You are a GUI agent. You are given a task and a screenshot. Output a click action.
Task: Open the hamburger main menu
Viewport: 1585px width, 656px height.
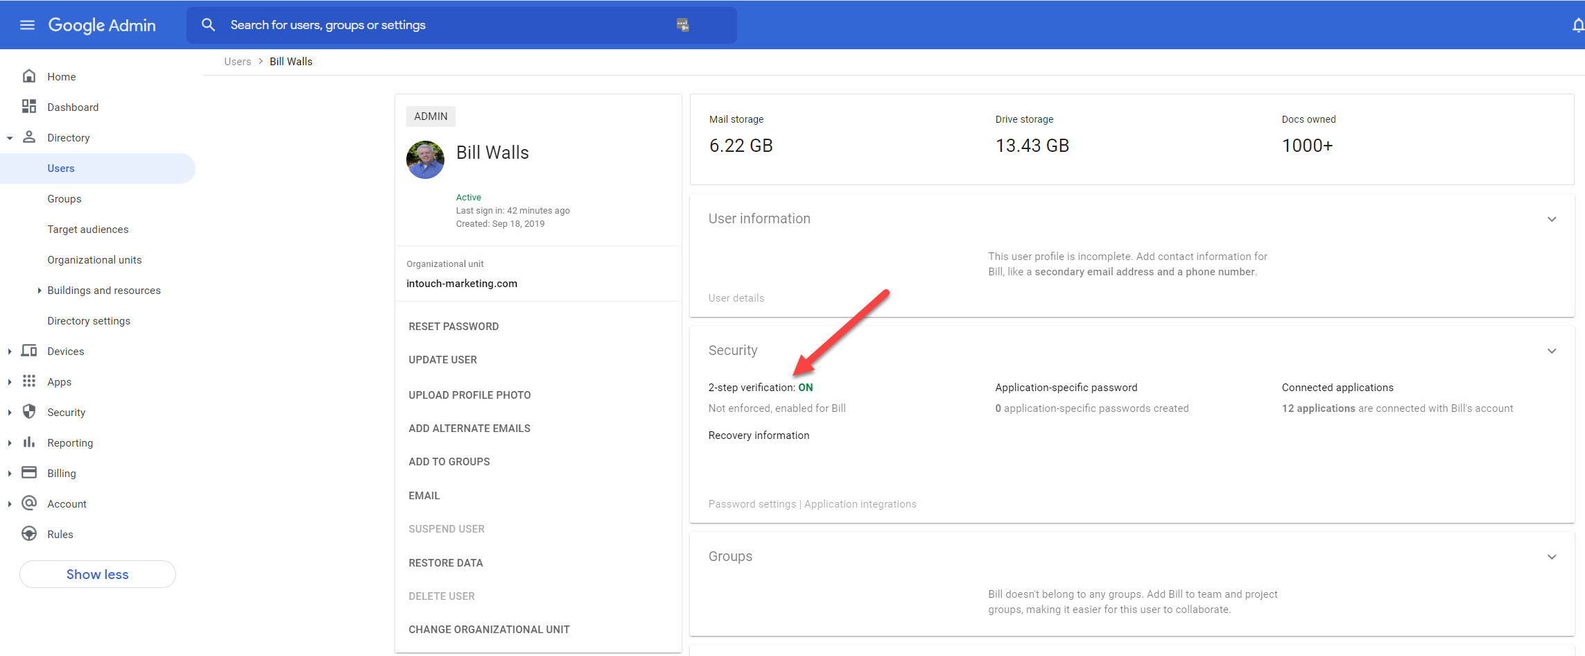(27, 25)
